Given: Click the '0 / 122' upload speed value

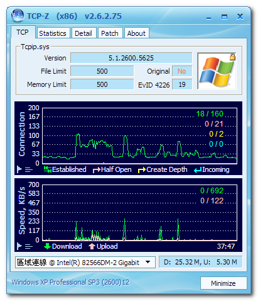Looking at the screenshot, I should tap(212, 201).
